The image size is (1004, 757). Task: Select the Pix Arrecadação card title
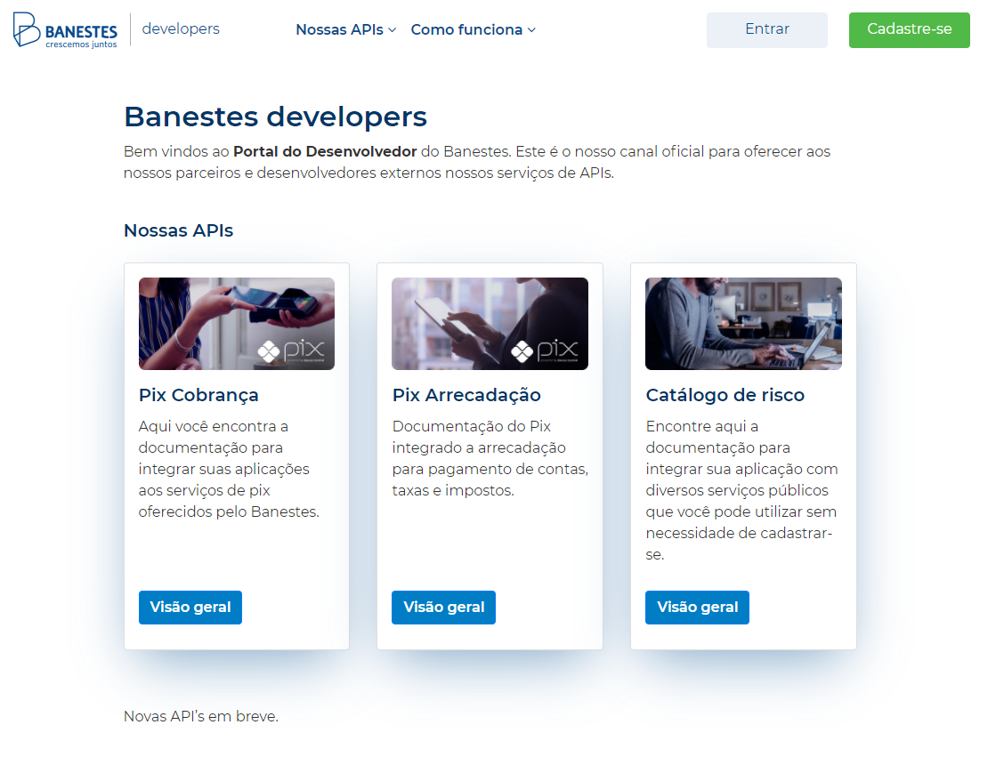[466, 395]
